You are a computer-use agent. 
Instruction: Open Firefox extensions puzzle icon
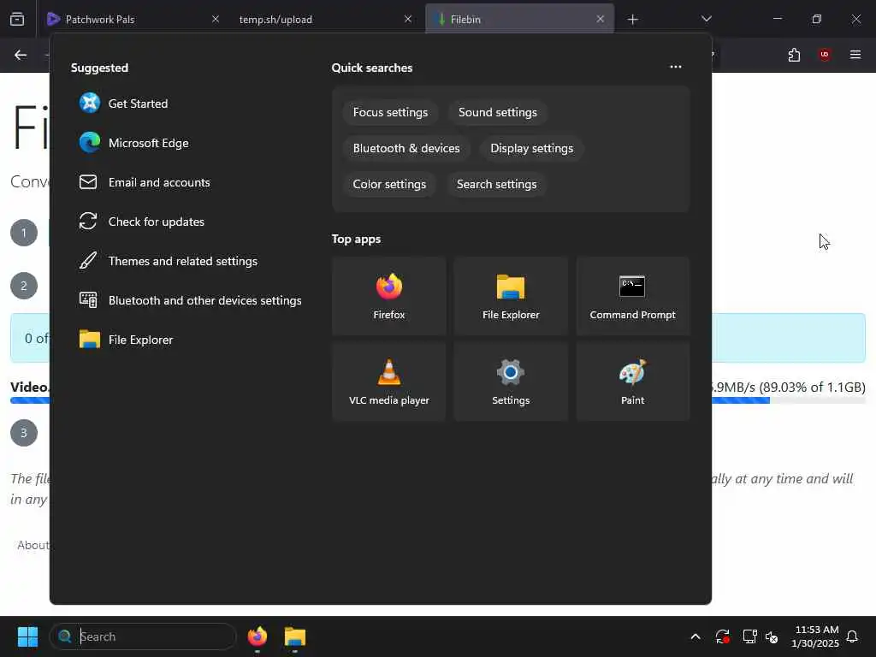[x=794, y=55]
